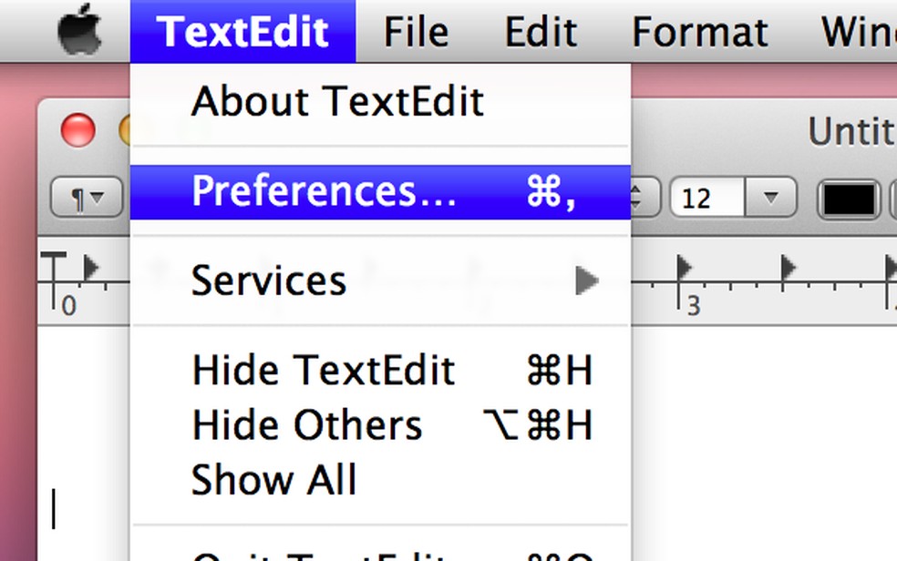Choose Show All
The height and width of the screenshot is (561, 897).
click(x=273, y=480)
